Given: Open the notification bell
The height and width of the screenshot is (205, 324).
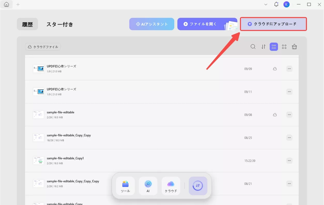Looking at the screenshot, I should point(276,4).
